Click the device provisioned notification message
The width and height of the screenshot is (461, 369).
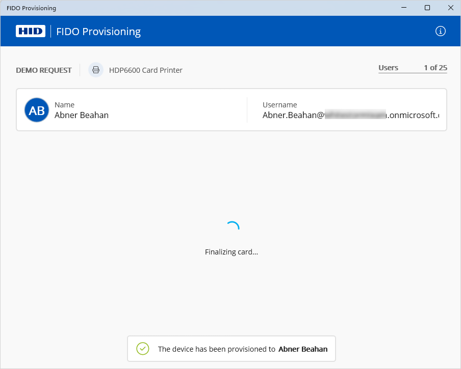(216, 349)
